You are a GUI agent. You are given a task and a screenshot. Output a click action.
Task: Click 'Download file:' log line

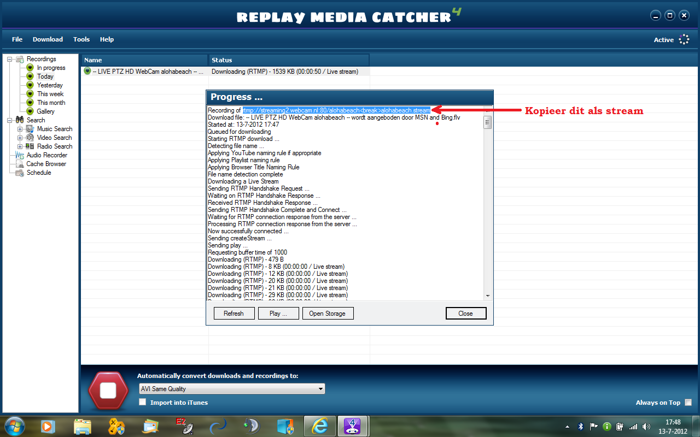click(x=334, y=117)
